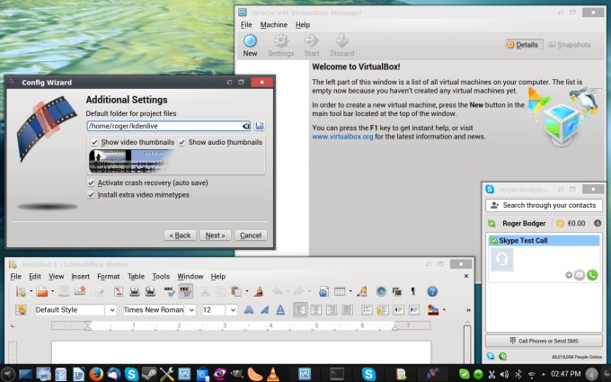Click New in the VirtualBox toolbar

click(x=250, y=45)
